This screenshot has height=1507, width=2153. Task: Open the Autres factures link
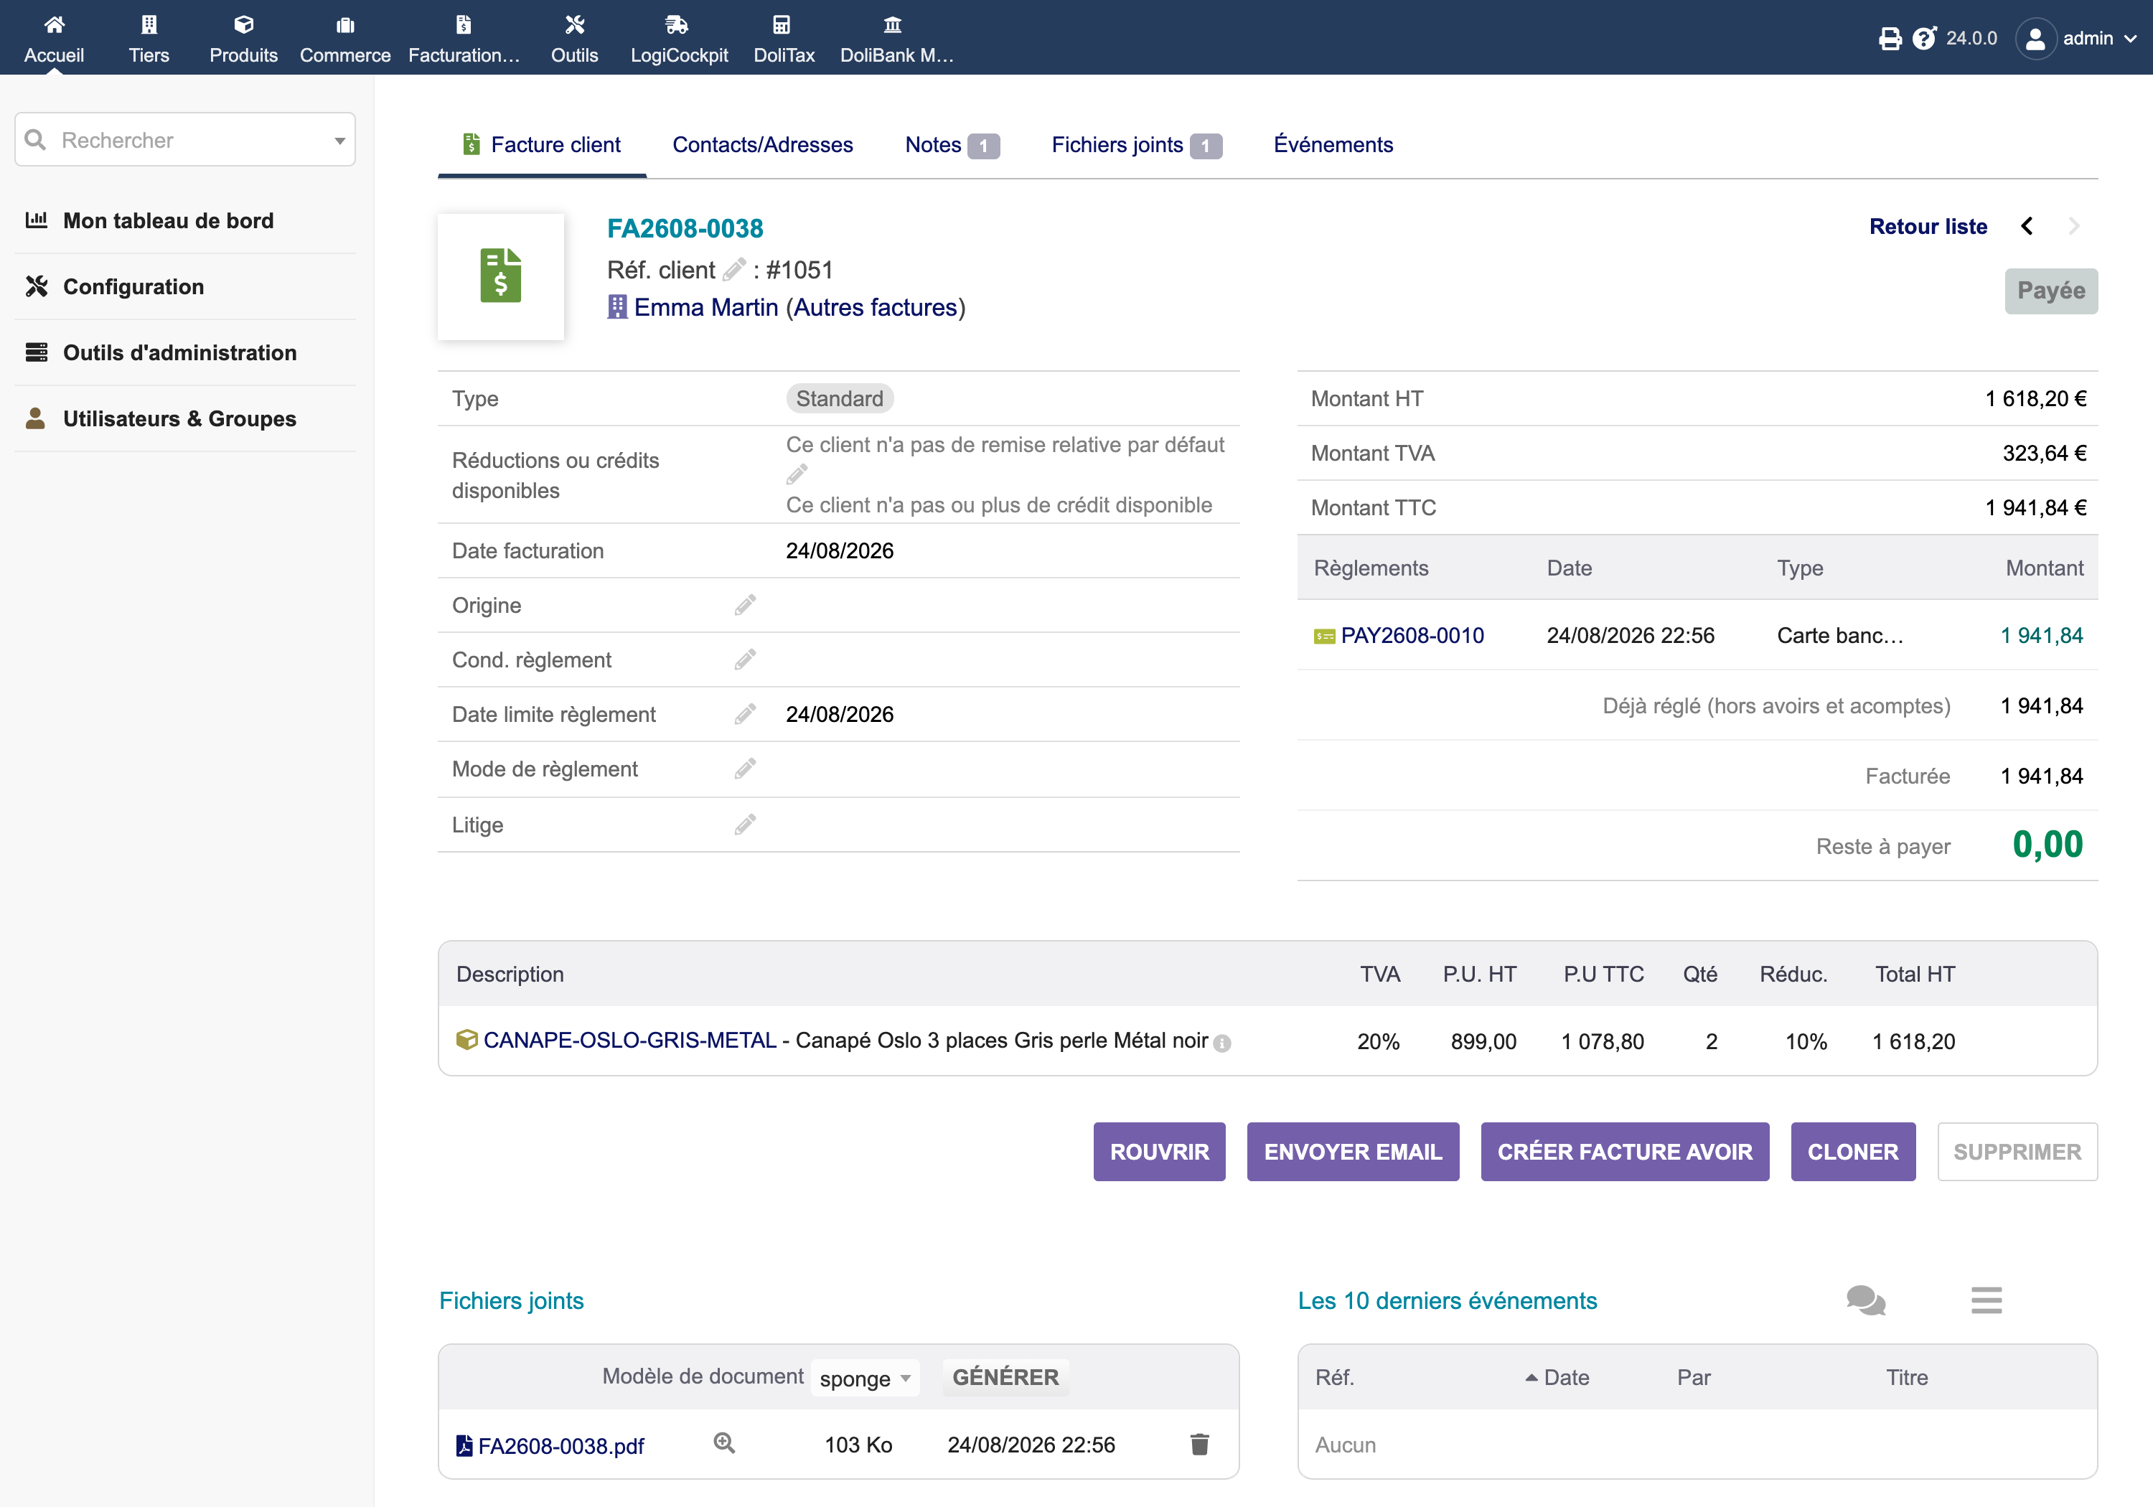[x=875, y=308]
